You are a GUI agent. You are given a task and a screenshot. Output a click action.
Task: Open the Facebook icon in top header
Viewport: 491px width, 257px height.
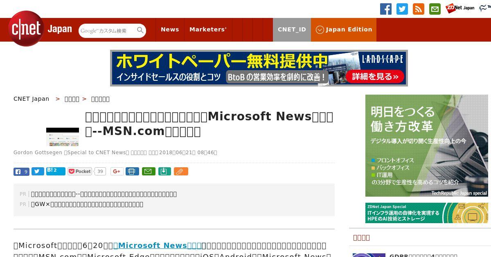coord(385,9)
